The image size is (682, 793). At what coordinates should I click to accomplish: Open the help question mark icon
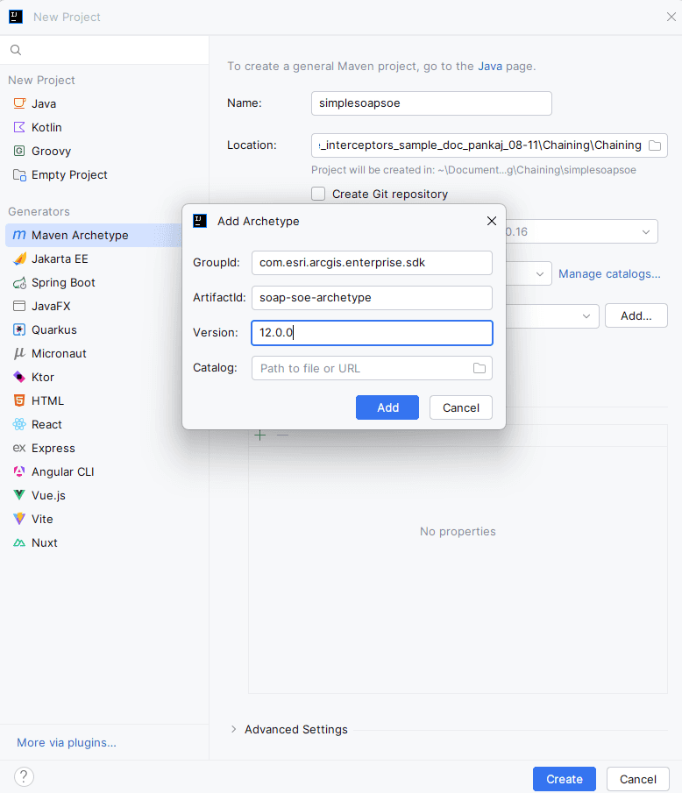coord(25,777)
